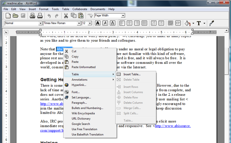The height and width of the screenshot is (143, 231).
Task: Choose Bullets and Numbering... entry
Action: pyautogui.click(x=90, y=108)
